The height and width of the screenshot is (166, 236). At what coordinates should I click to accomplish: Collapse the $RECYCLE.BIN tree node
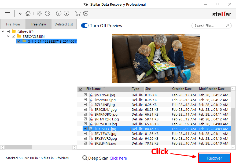click(x=8, y=36)
